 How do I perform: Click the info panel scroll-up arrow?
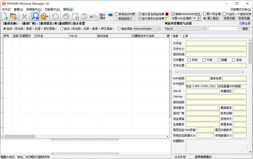point(250,40)
